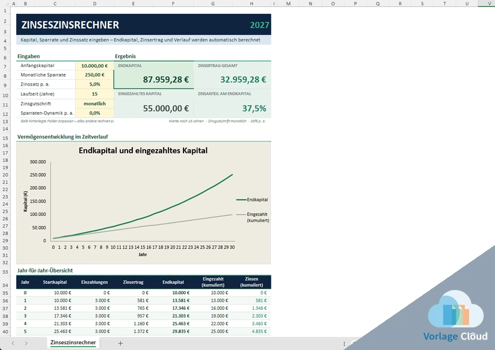Select column F by its header
Viewport: 495px width, 350px height.
pyautogui.click(x=173, y=4)
